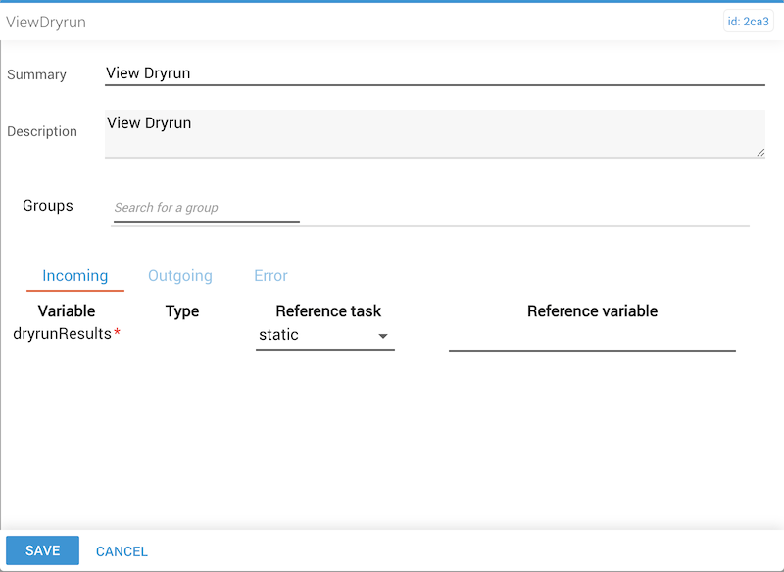Click the id: 2ca3 badge
Image resolution: width=784 pixels, height=572 pixels.
(748, 22)
